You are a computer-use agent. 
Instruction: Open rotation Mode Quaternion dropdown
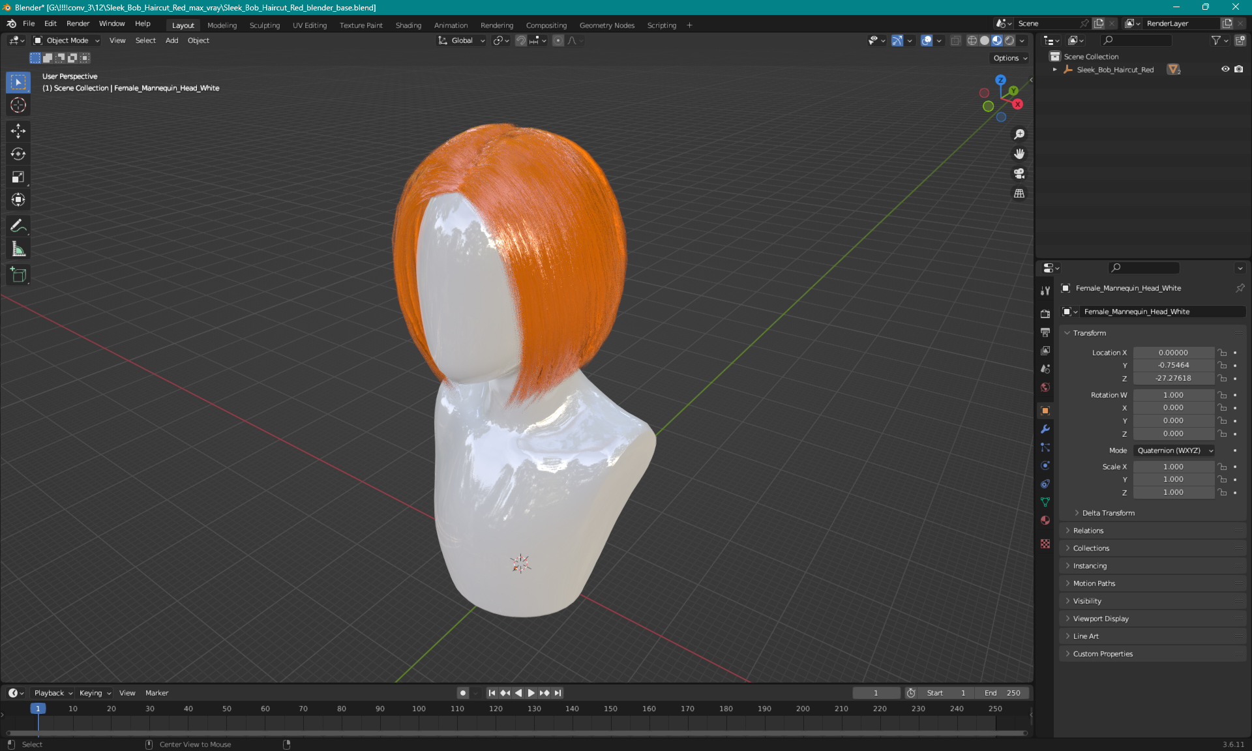1174,450
